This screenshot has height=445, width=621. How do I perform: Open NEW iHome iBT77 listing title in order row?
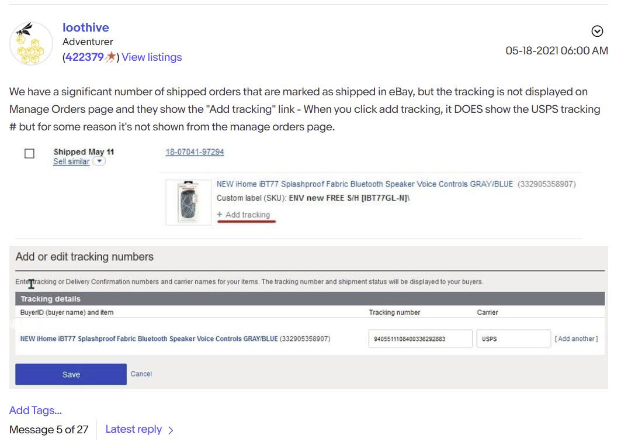(x=365, y=184)
